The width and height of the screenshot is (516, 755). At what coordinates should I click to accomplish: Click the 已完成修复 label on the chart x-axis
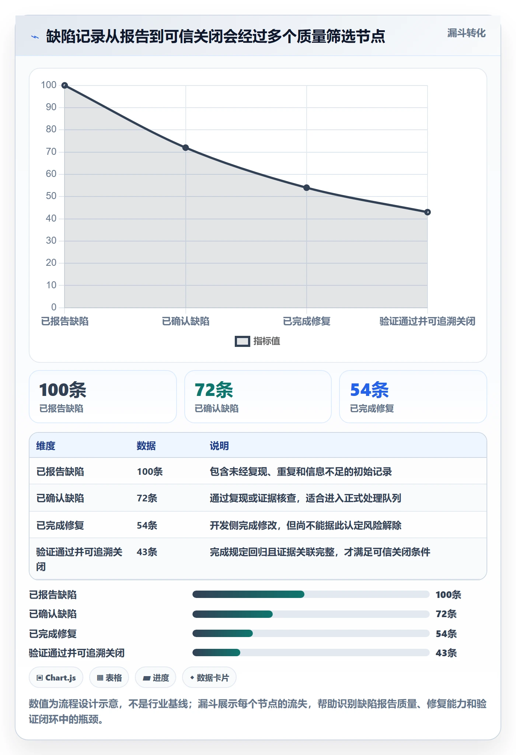pos(307,321)
